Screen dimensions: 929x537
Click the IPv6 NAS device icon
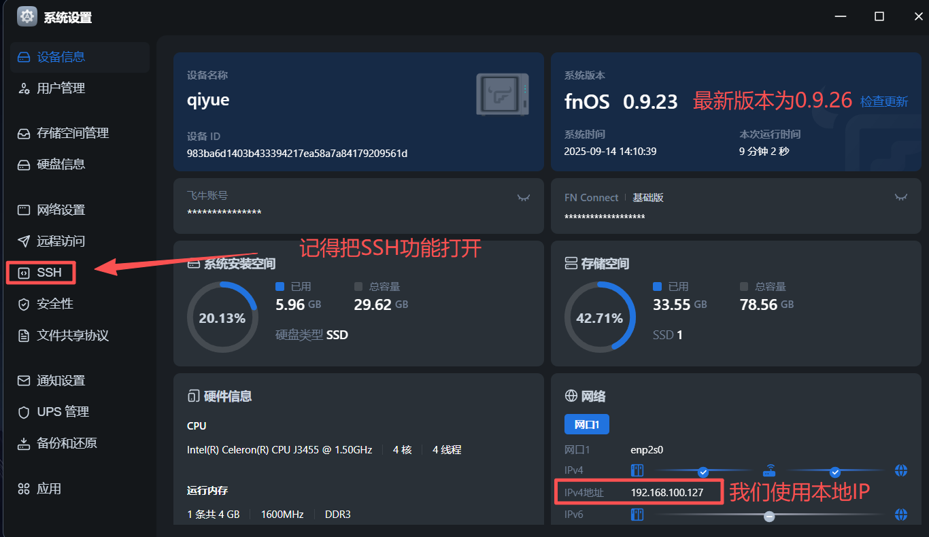(x=637, y=515)
